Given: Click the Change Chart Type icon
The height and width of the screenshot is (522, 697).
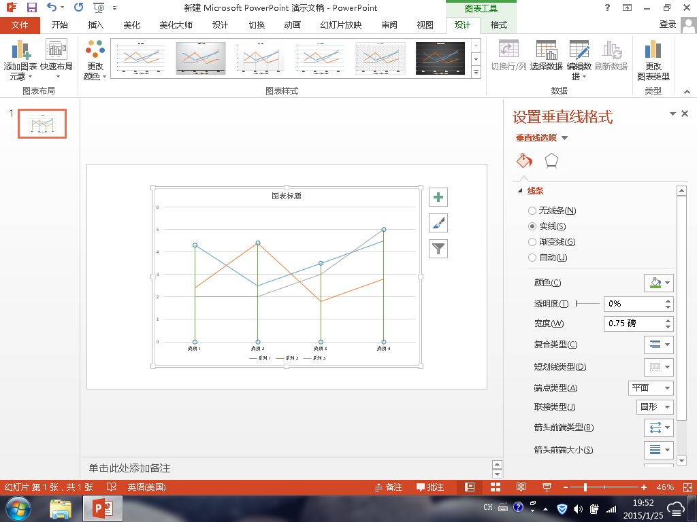Looking at the screenshot, I should (x=653, y=49).
